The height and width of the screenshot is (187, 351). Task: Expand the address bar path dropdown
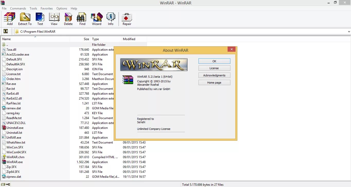point(349,31)
